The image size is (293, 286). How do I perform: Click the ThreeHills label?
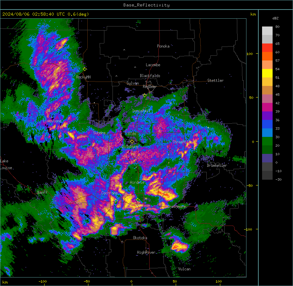pyautogui.click(x=183, y=142)
